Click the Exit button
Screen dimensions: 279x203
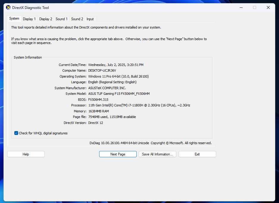(197, 154)
